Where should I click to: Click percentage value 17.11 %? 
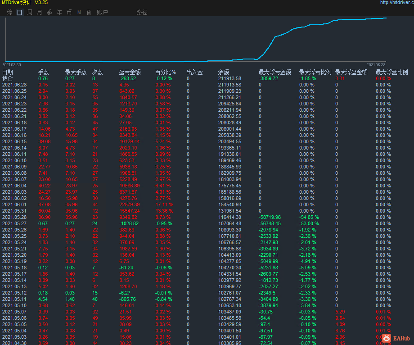click(x=165, y=204)
